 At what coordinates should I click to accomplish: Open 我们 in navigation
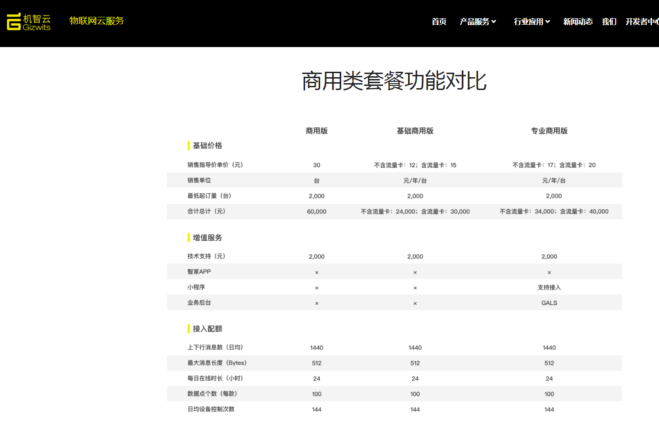pyautogui.click(x=609, y=21)
